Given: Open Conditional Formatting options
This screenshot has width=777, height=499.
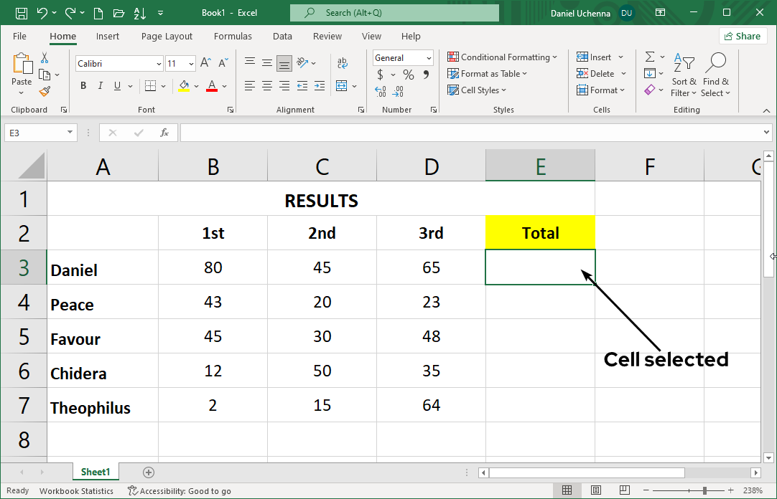Looking at the screenshot, I should pyautogui.click(x=503, y=57).
